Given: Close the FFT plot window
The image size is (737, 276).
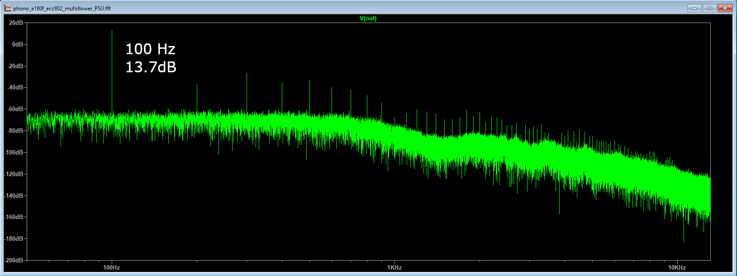Looking at the screenshot, I should (725, 8).
